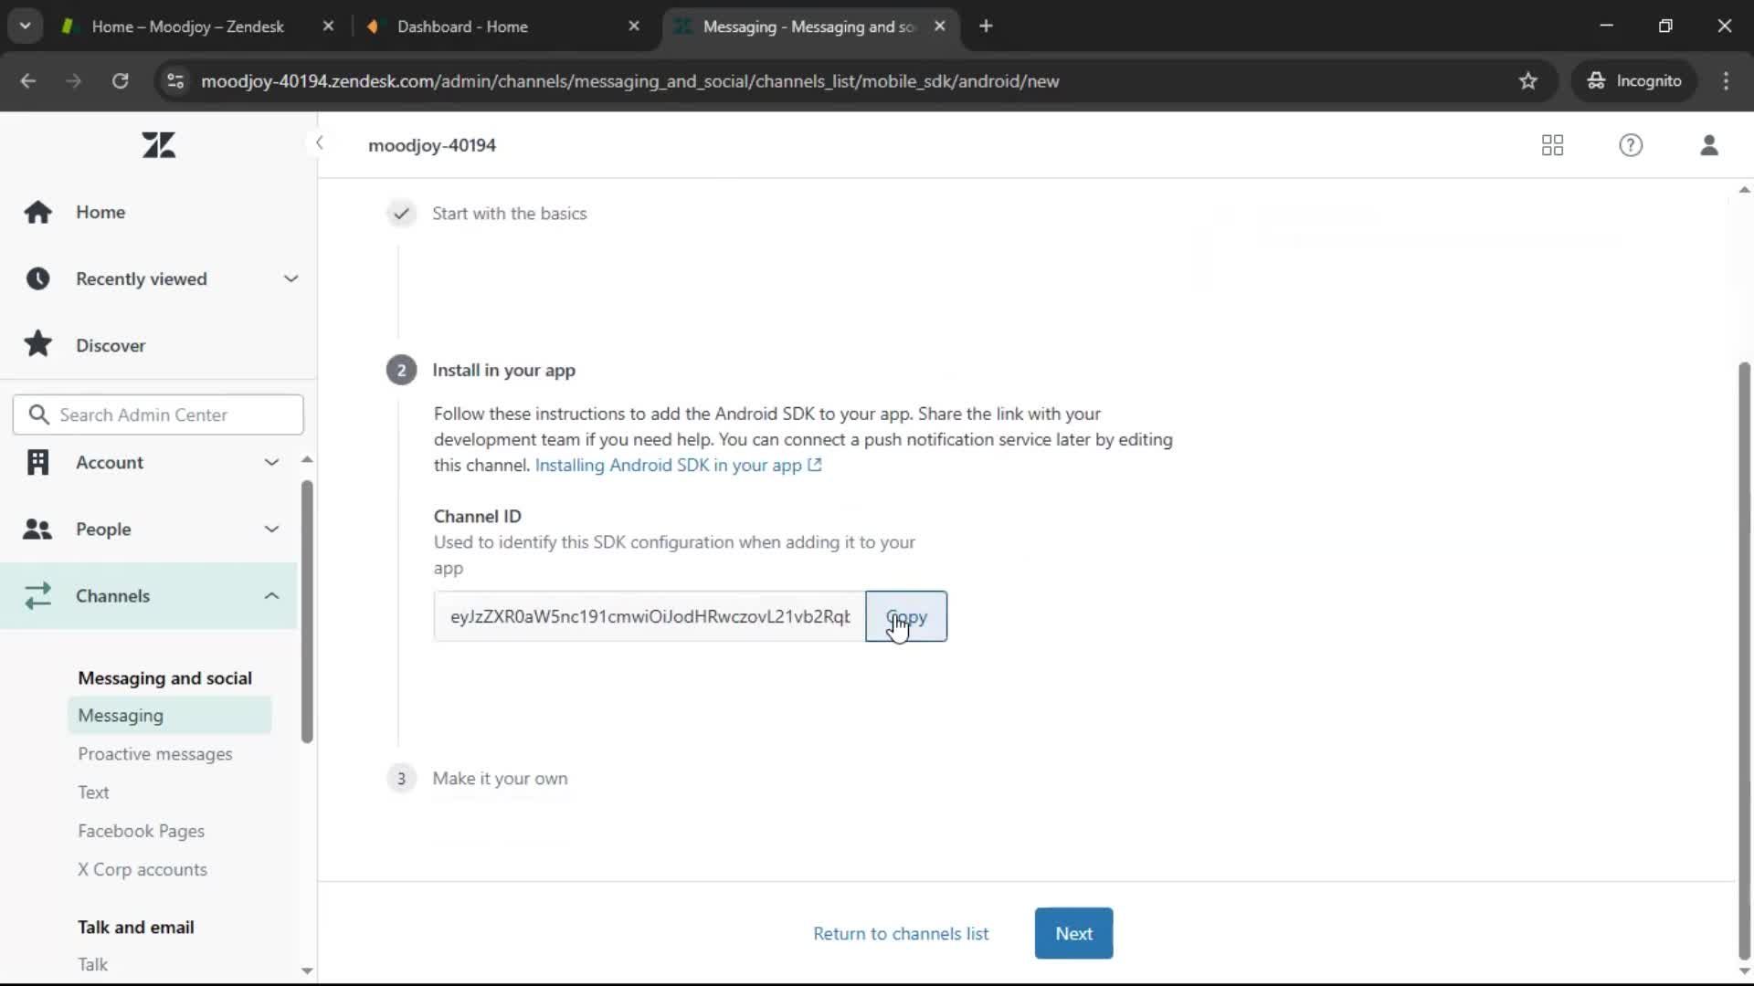Collapse the sidebar with the chevron arrow
Screen dimensions: 1754x986
(319, 142)
